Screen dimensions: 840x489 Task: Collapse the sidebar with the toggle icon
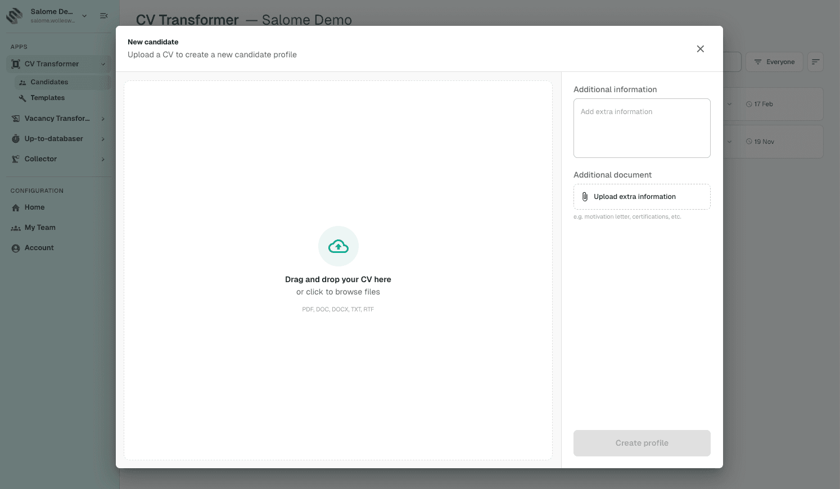tap(104, 16)
